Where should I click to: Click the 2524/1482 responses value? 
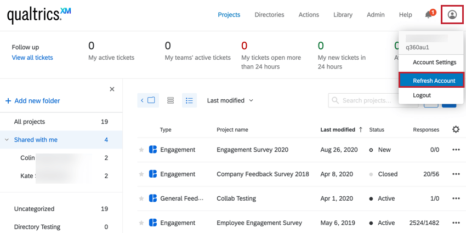coord(424,223)
